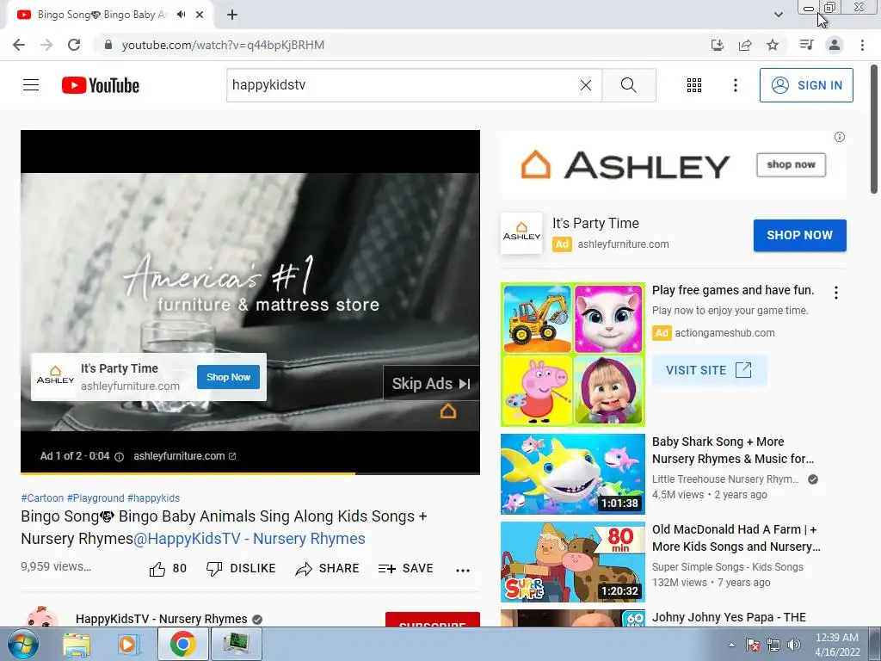Open ad info icon beside Ad 1 of 2
This screenshot has height=661, width=881.
coord(119,456)
